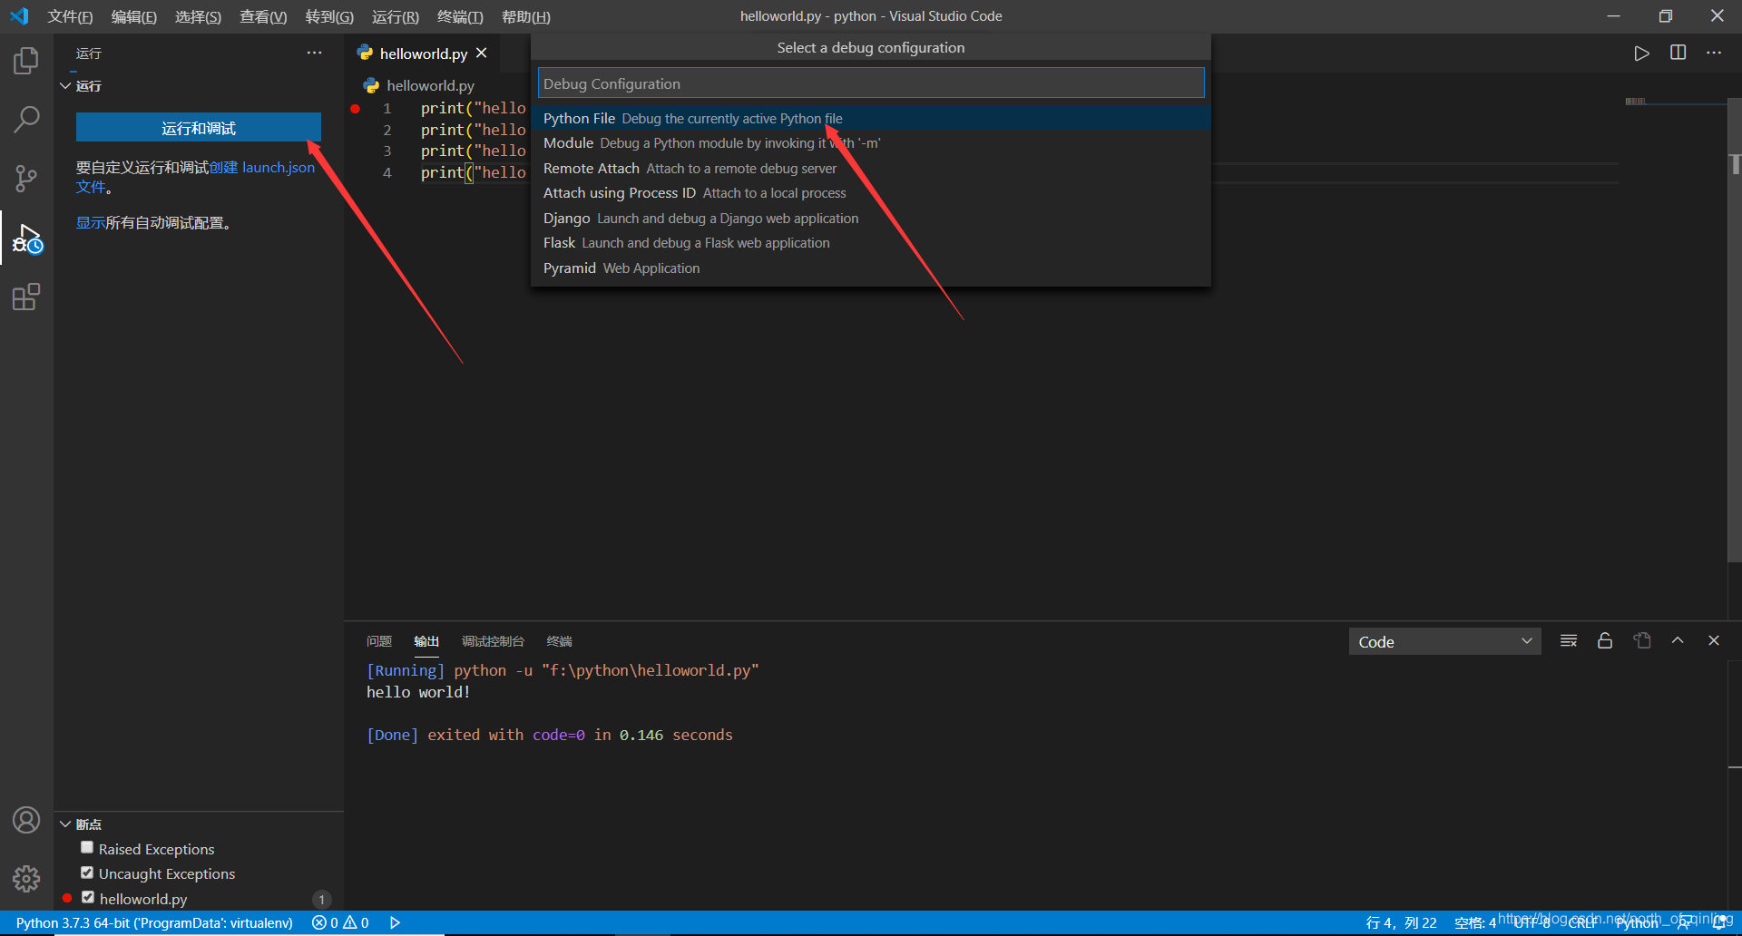Click 空格: 4 indentation setting
Screen dimensions: 1742x936
click(x=1475, y=922)
